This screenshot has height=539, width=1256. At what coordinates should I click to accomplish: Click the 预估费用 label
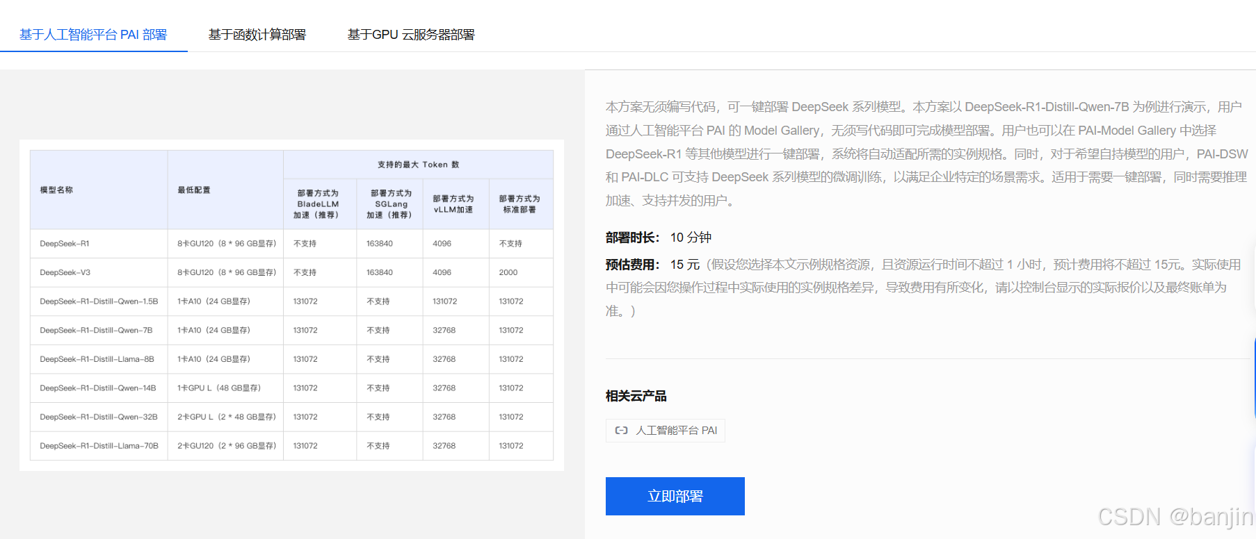tap(632, 265)
